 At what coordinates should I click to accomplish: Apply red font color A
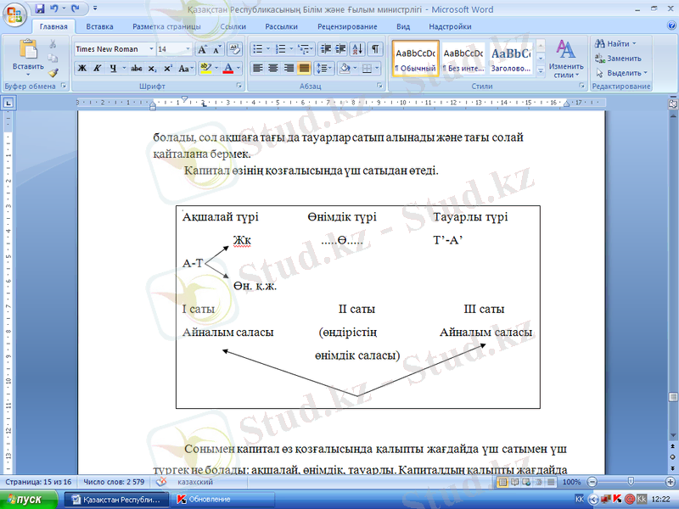228,69
